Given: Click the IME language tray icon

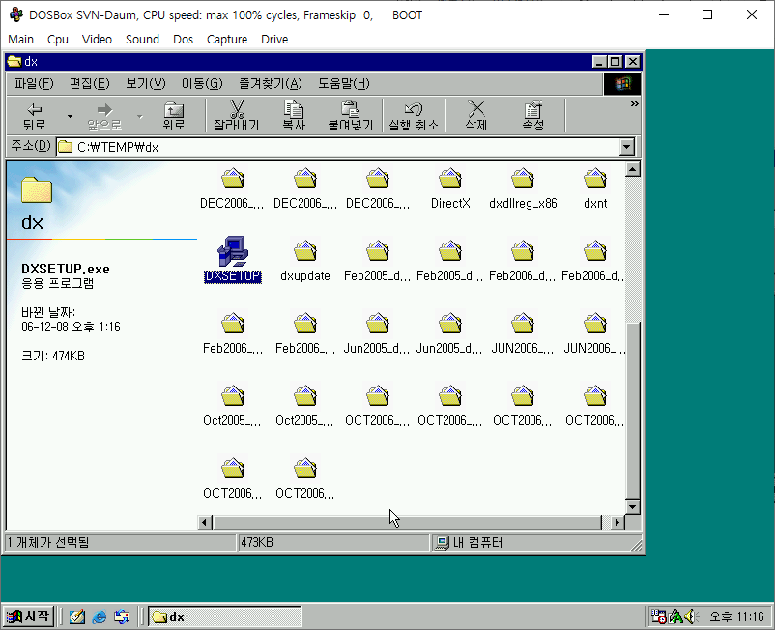Looking at the screenshot, I should [675, 616].
